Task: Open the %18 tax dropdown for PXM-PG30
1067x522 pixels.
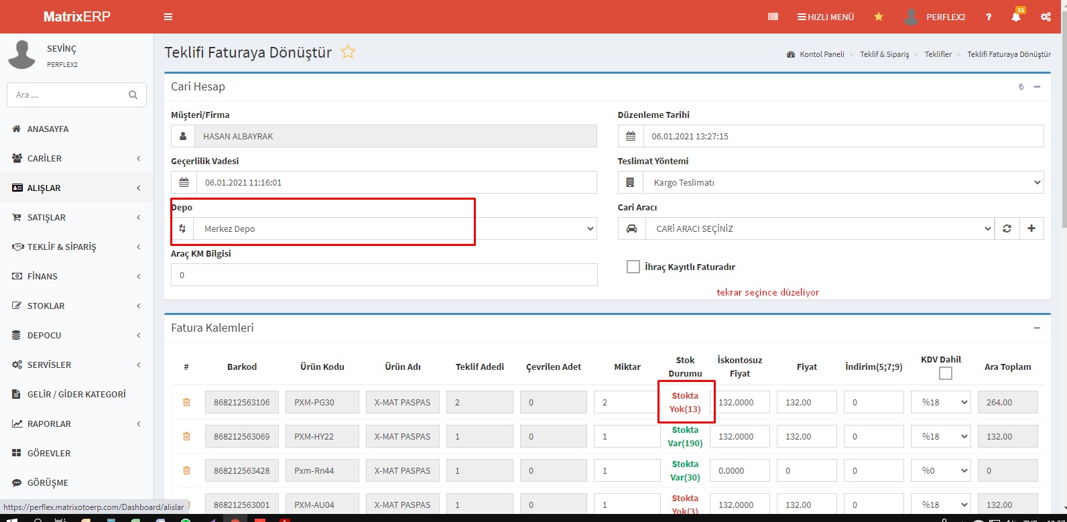Action: 940,402
